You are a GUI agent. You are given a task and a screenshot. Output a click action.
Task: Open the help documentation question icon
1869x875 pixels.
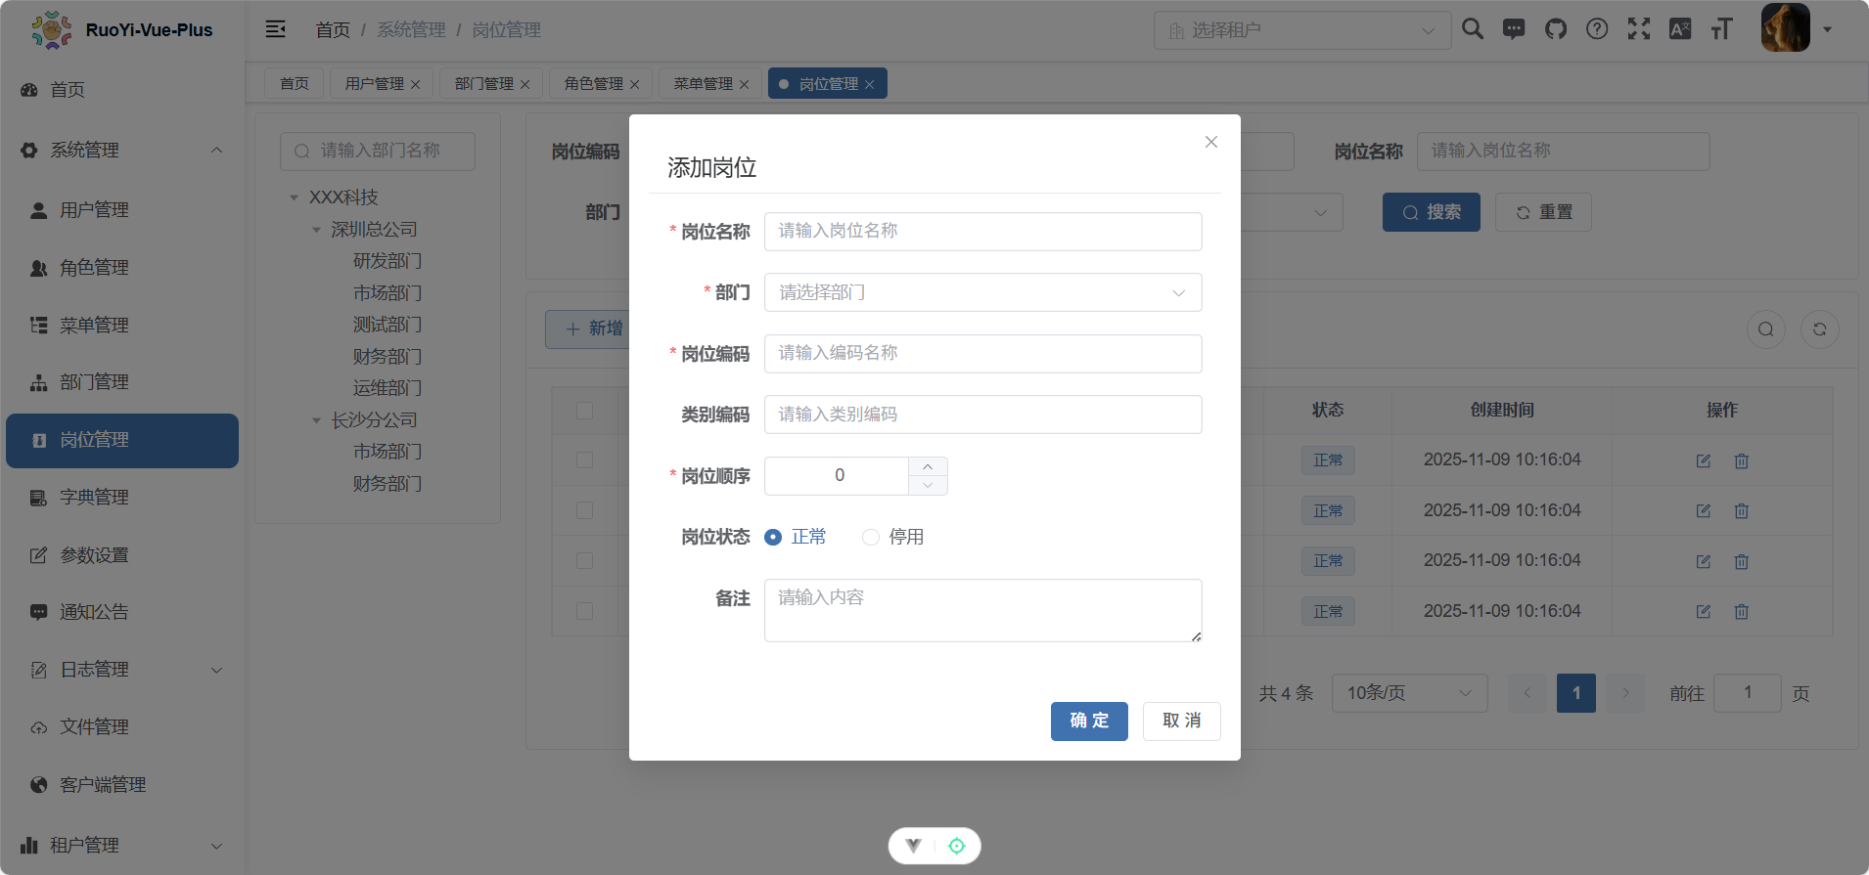1597,29
